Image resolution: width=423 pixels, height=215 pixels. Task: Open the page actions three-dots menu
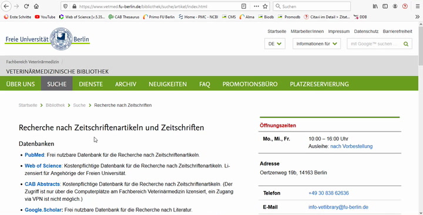click(x=256, y=6)
